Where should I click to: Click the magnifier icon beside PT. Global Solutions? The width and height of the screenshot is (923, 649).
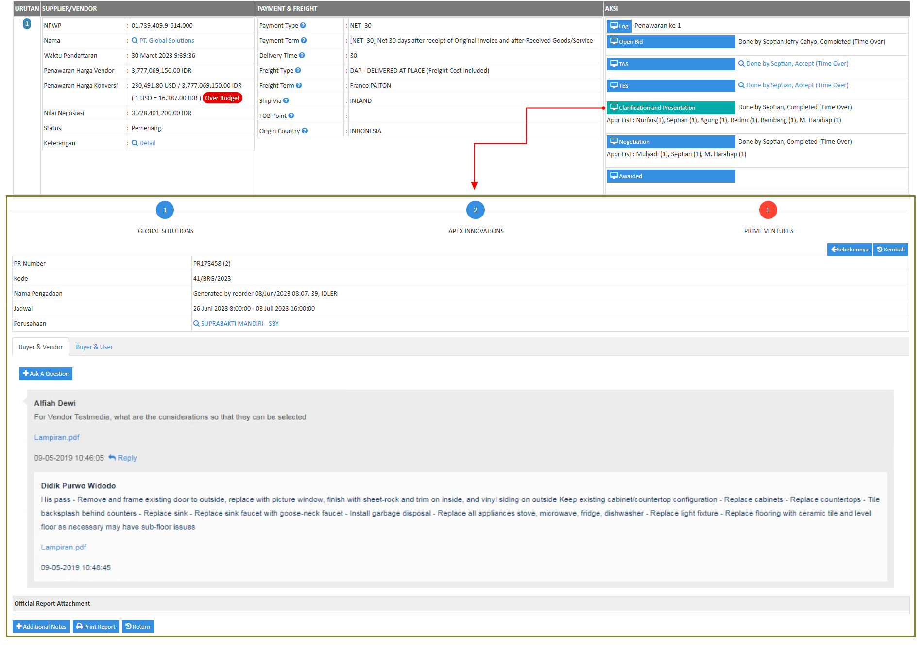pos(135,40)
